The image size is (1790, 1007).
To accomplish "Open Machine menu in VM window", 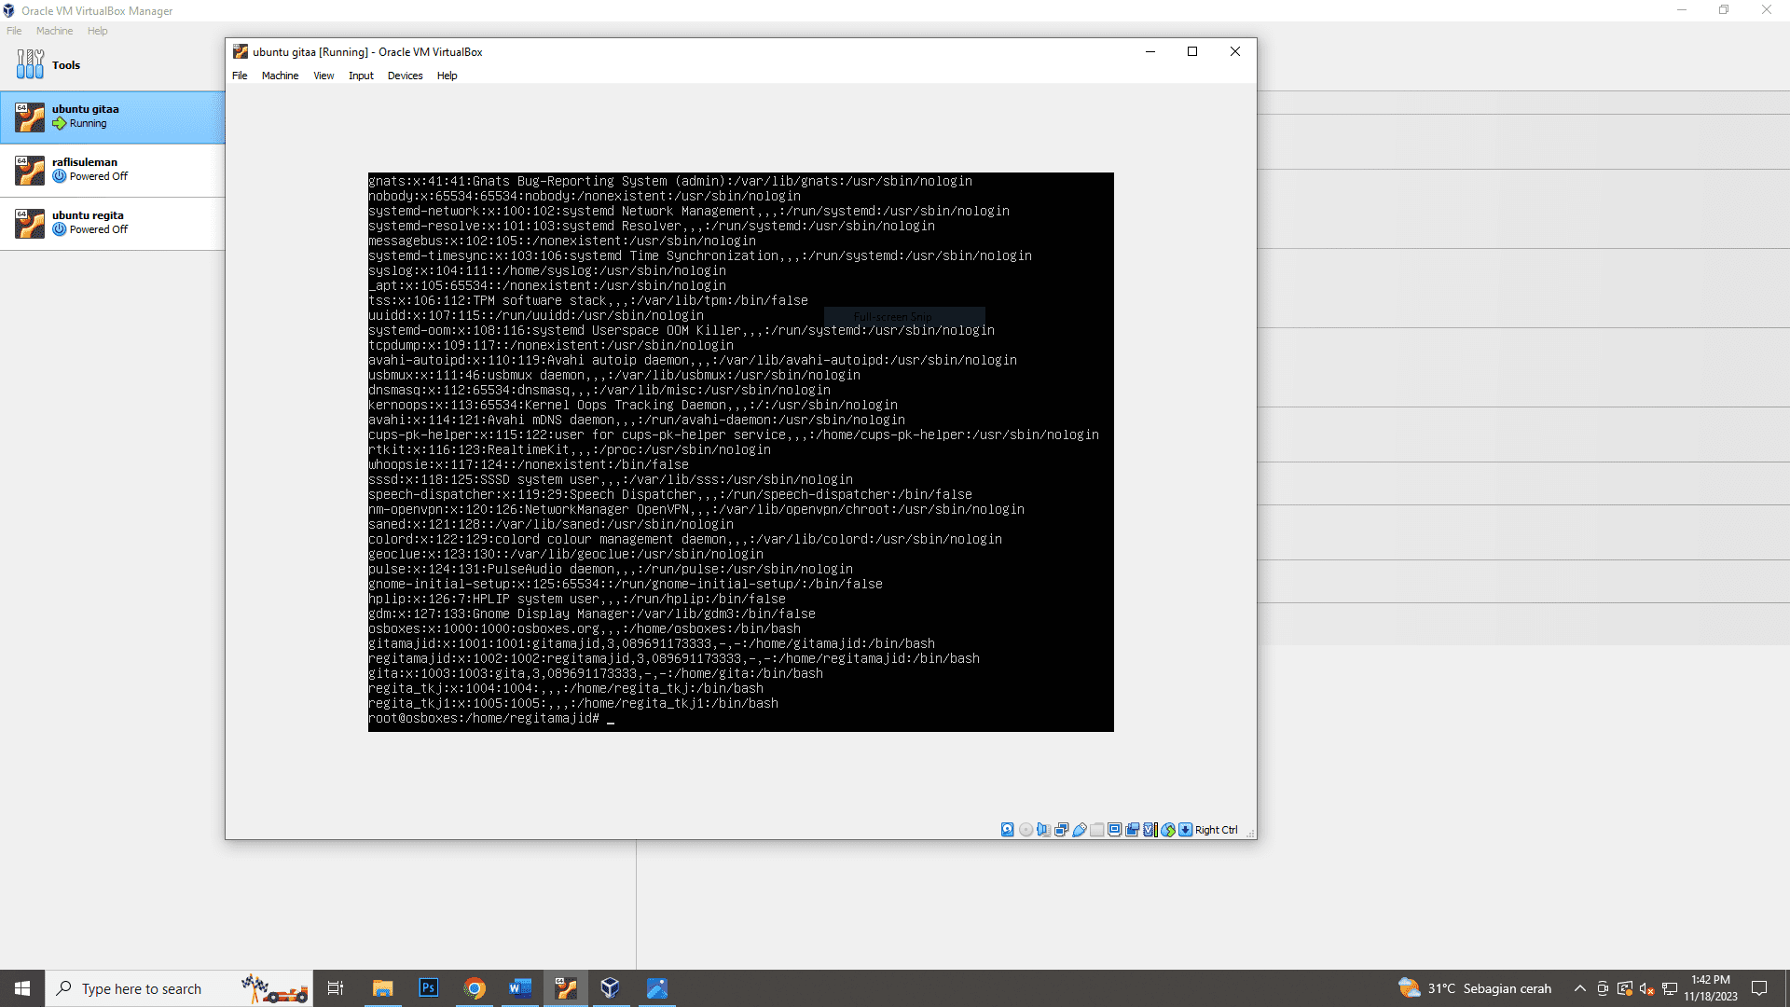I will click(x=280, y=76).
